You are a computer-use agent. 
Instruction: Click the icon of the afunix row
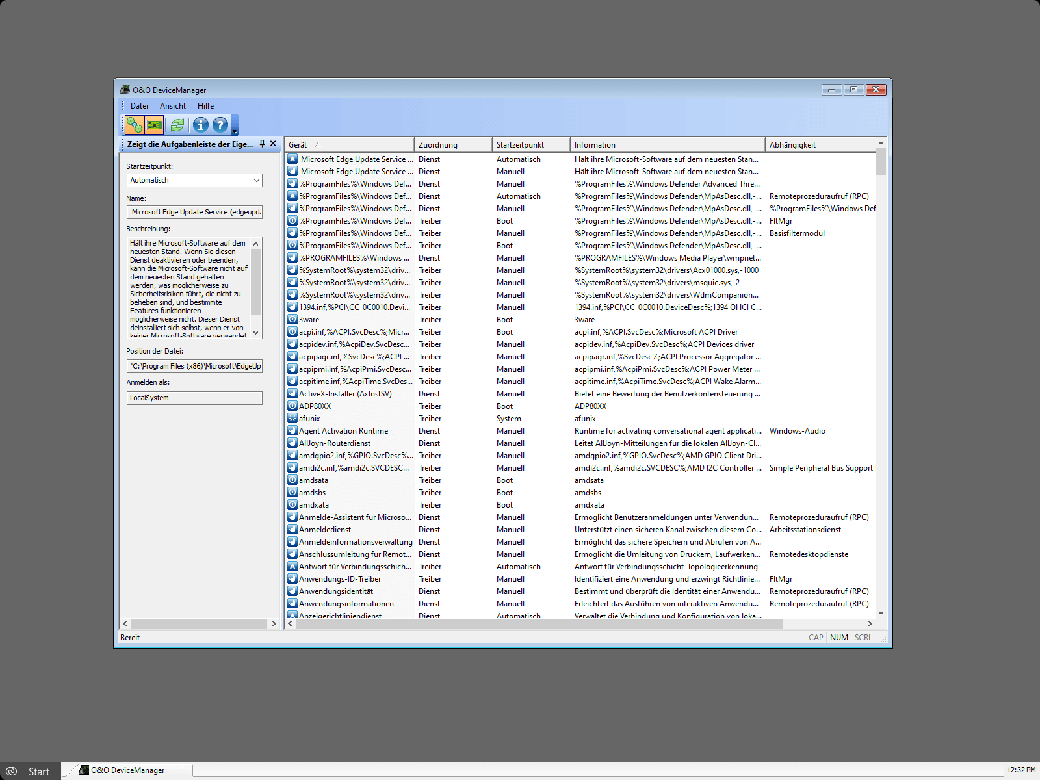click(292, 418)
